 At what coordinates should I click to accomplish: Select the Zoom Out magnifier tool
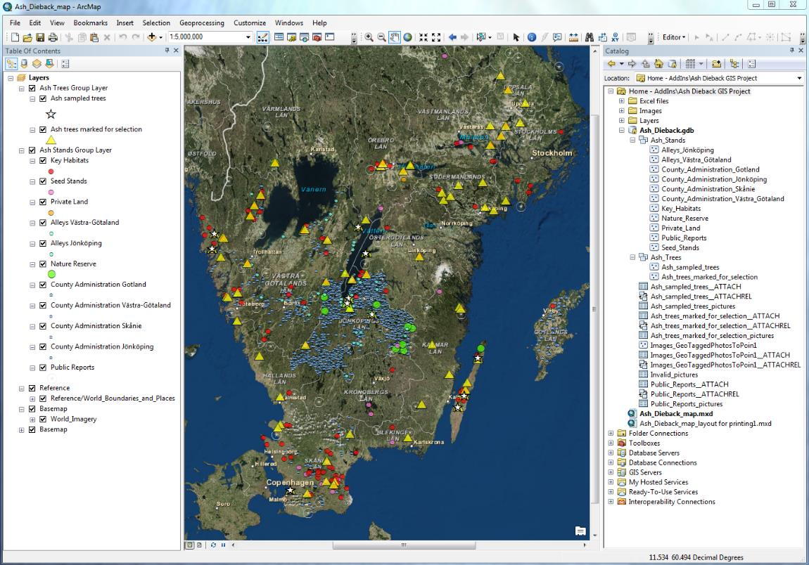pyautogui.click(x=381, y=37)
